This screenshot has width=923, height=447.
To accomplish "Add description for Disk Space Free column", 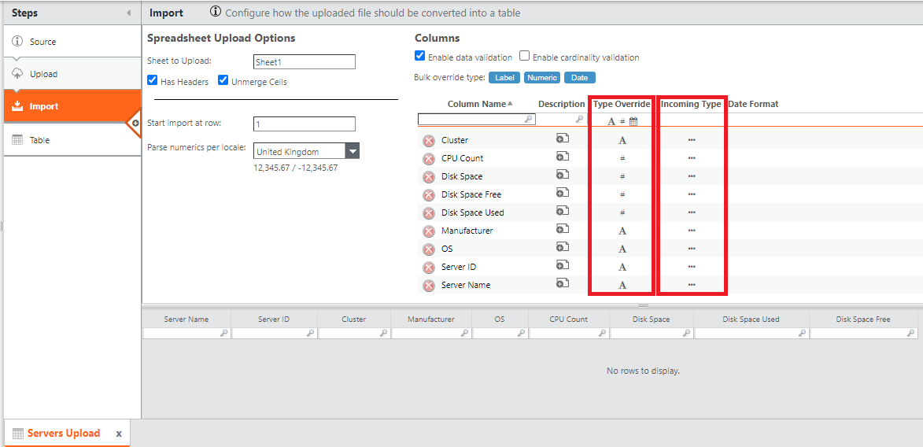I will [x=562, y=193].
